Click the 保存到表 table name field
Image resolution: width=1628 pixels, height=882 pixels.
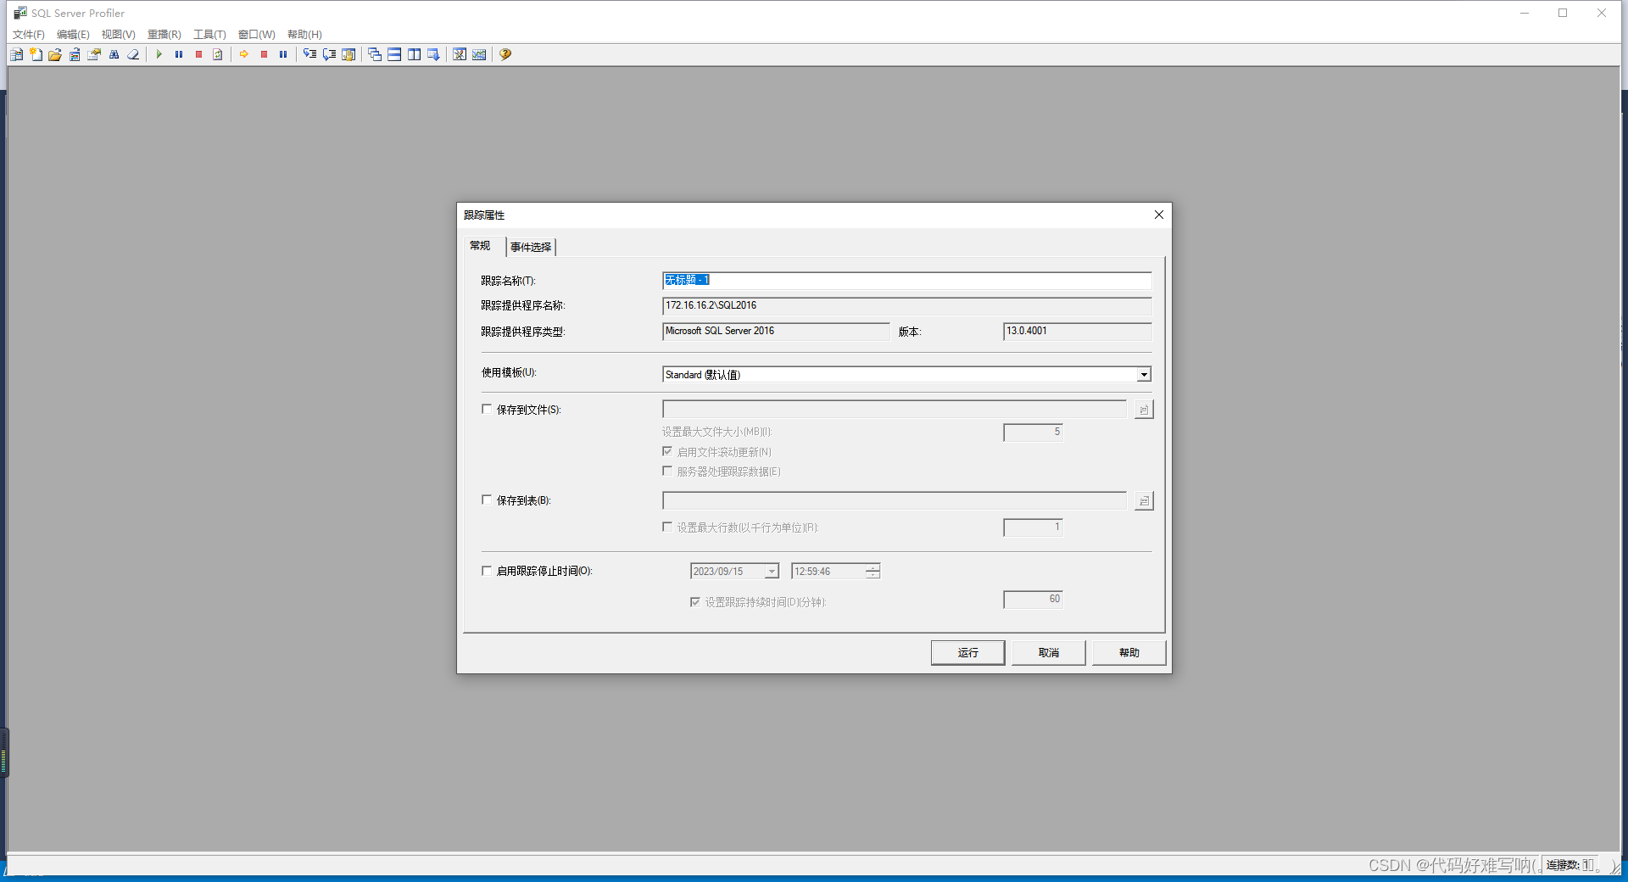pyautogui.click(x=895, y=500)
